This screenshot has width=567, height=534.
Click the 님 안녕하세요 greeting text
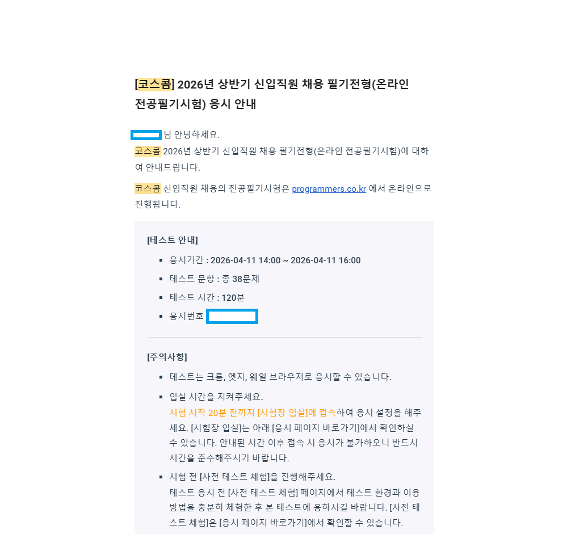point(192,134)
